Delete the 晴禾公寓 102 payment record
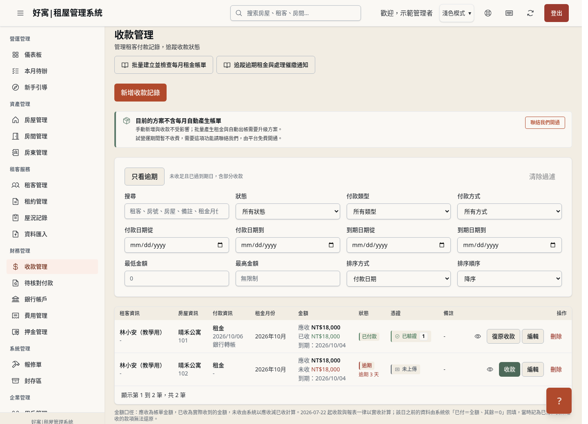588x424 pixels. click(556, 369)
